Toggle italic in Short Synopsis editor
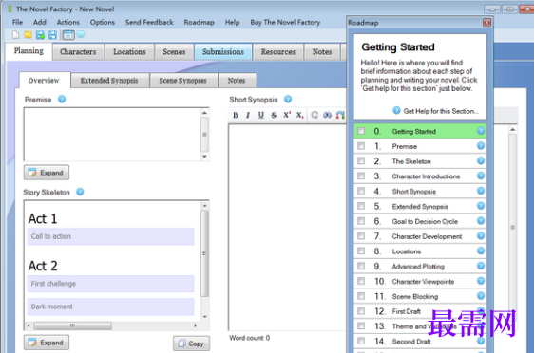This screenshot has width=534, height=353. point(248,115)
